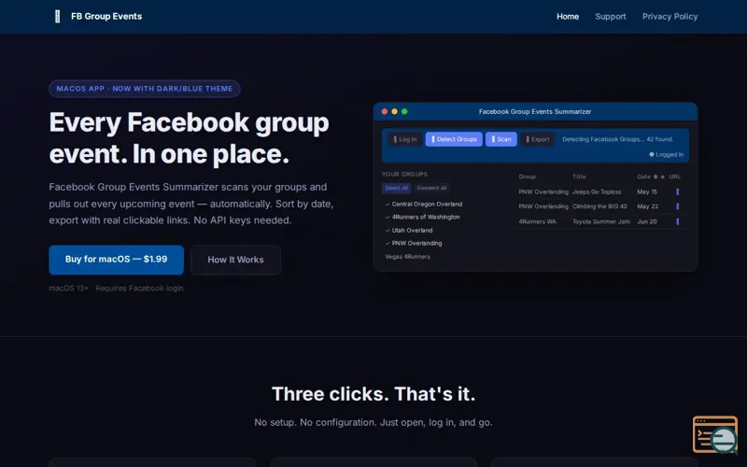Click the Group column header
The width and height of the screenshot is (747, 467).
[528, 177]
